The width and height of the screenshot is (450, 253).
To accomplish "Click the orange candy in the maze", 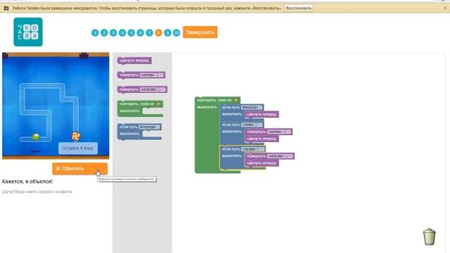I will (x=75, y=136).
